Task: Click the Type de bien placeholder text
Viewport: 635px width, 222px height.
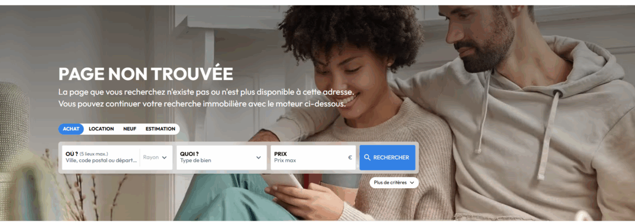Action: click(x=196, y=160)
